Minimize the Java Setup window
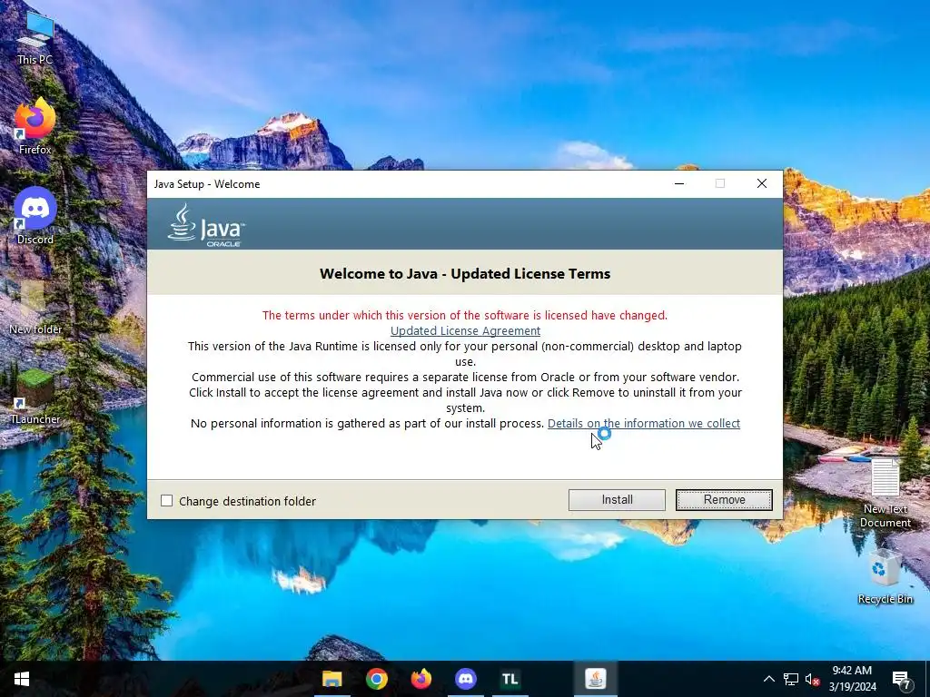The image size is (930, 697). (x=679, y=183)
